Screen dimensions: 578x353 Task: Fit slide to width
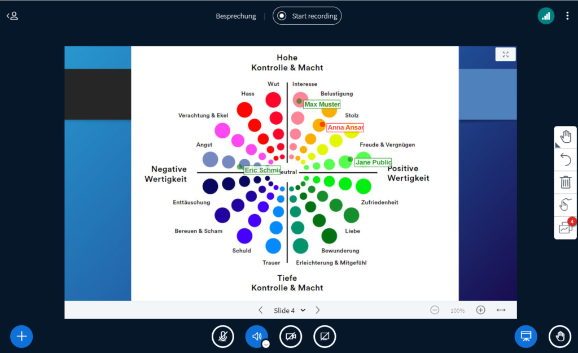pos(501,310)
